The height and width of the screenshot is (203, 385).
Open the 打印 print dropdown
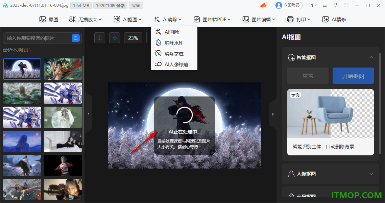pos(298,19)
